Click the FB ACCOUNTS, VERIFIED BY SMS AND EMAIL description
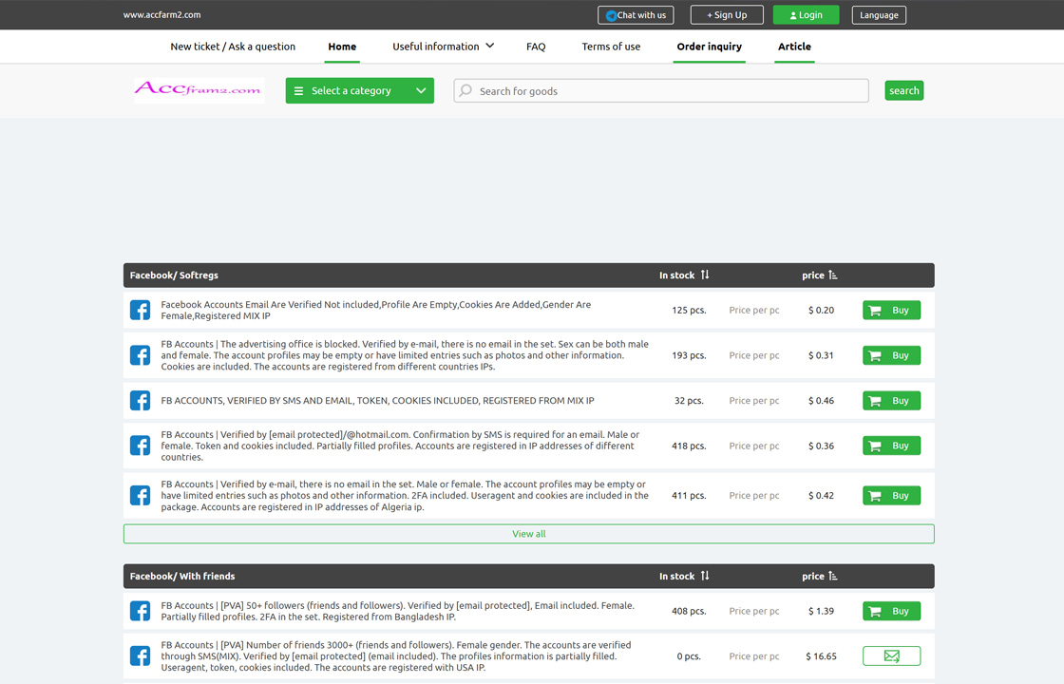The image size is (1064, 684). click(377, 400)
